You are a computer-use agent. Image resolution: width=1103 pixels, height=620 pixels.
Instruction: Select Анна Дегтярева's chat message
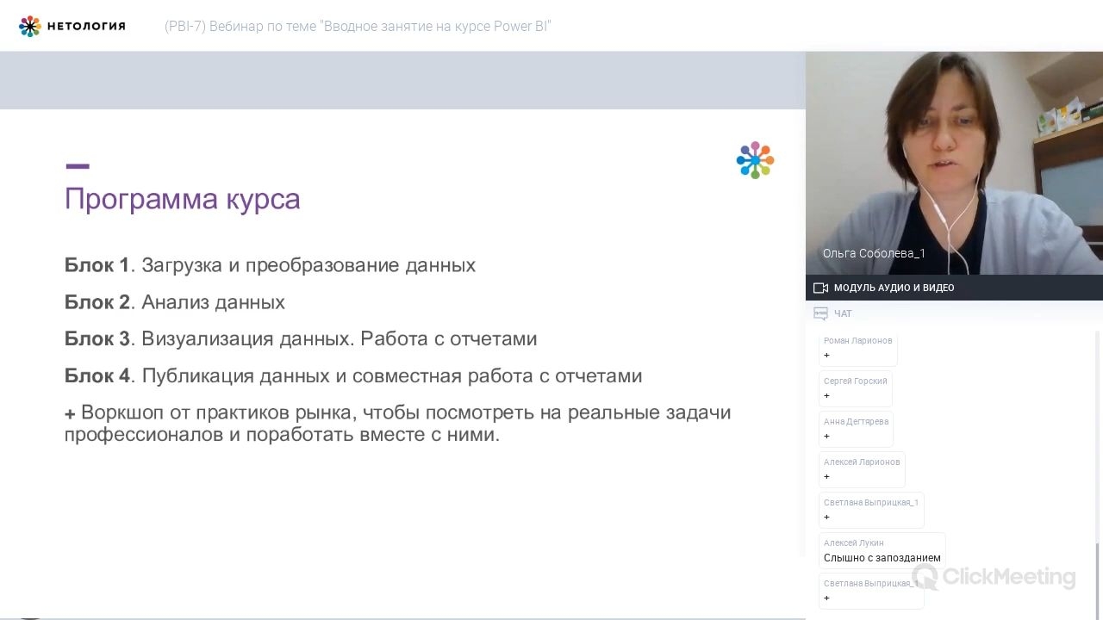(x=857, y=429)
